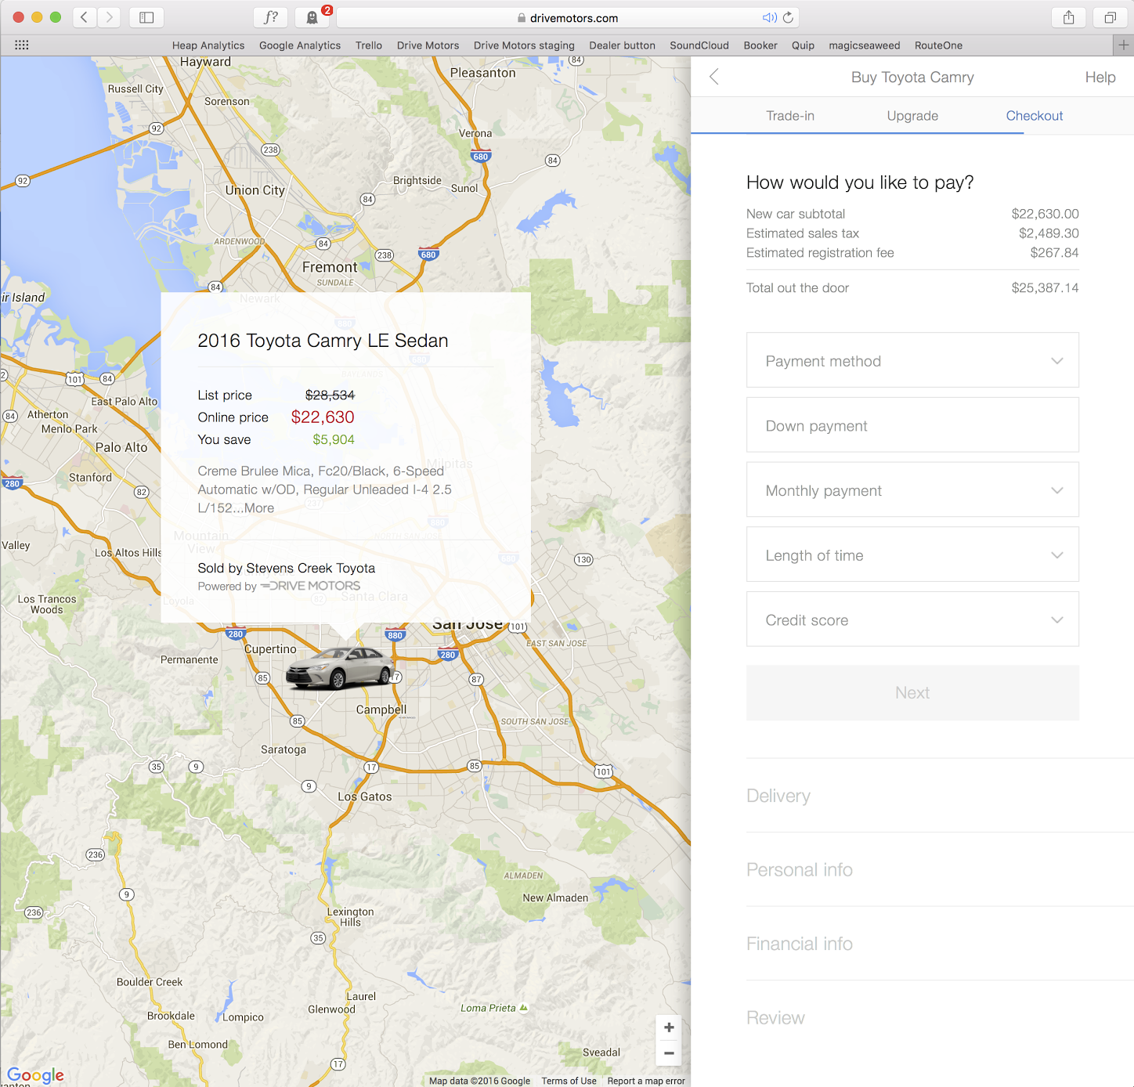Click the drivemotors.com address bar

pos(568,17)
